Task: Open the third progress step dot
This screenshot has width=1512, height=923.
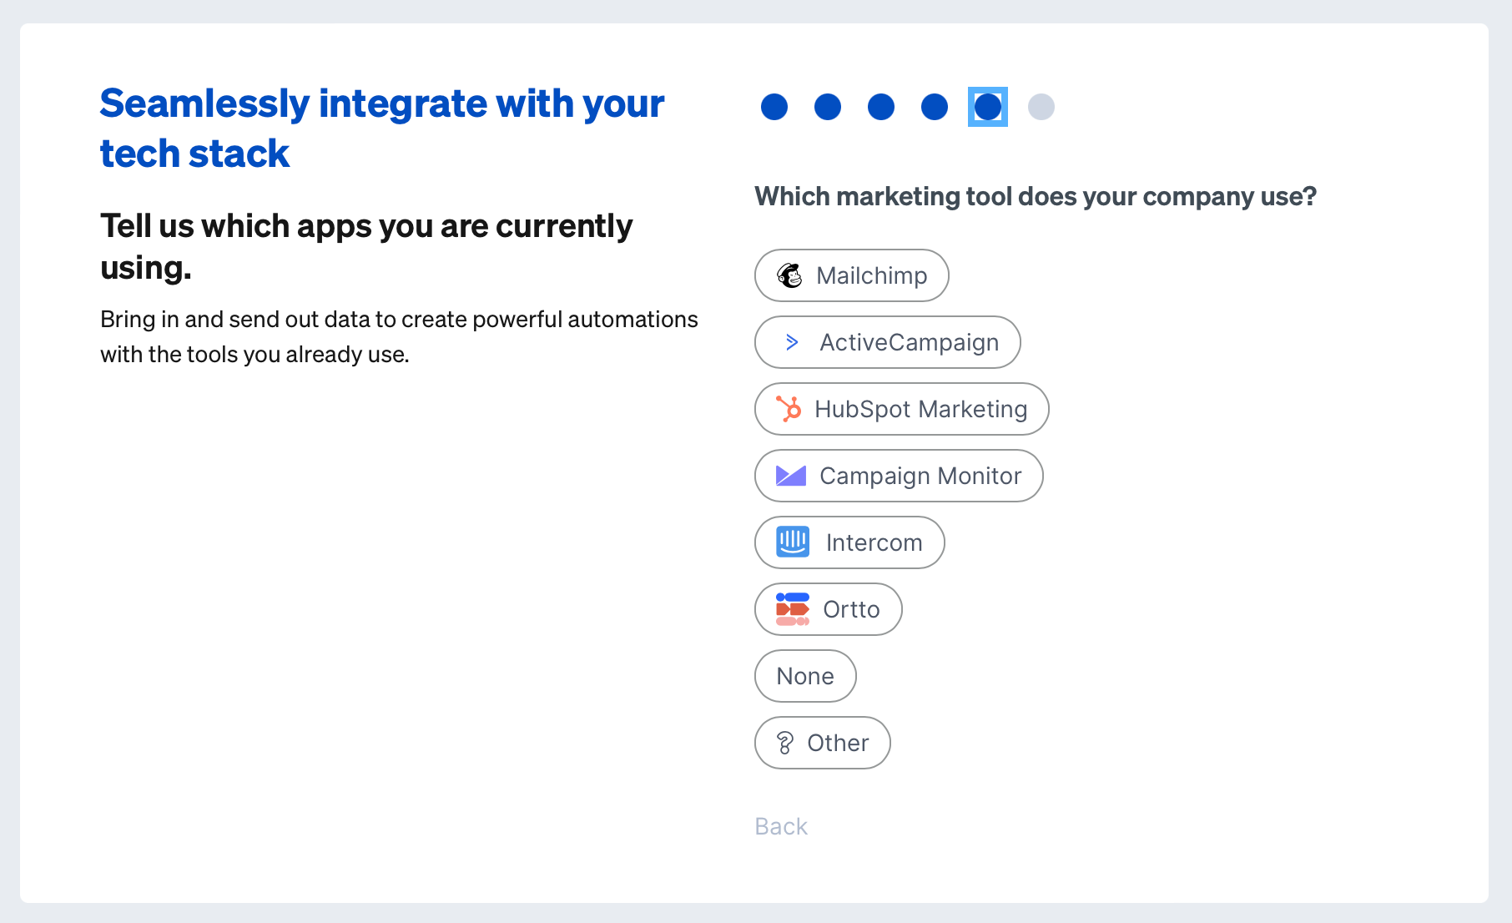Action: click(x=881, y=107)
